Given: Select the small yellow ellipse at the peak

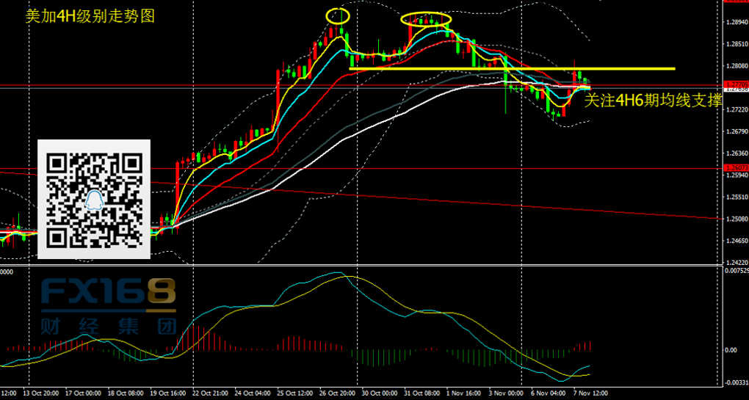Looking at the screenshot, I should pyautogui.click(x=338, y=15).
